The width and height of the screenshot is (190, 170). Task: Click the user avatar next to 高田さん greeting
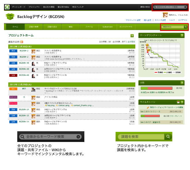(165, 15)
